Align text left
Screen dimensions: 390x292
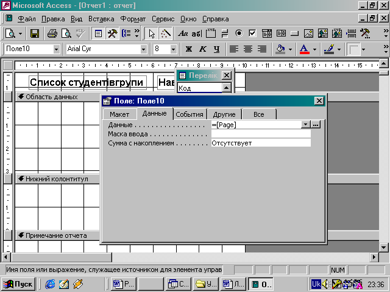(234, 49)
